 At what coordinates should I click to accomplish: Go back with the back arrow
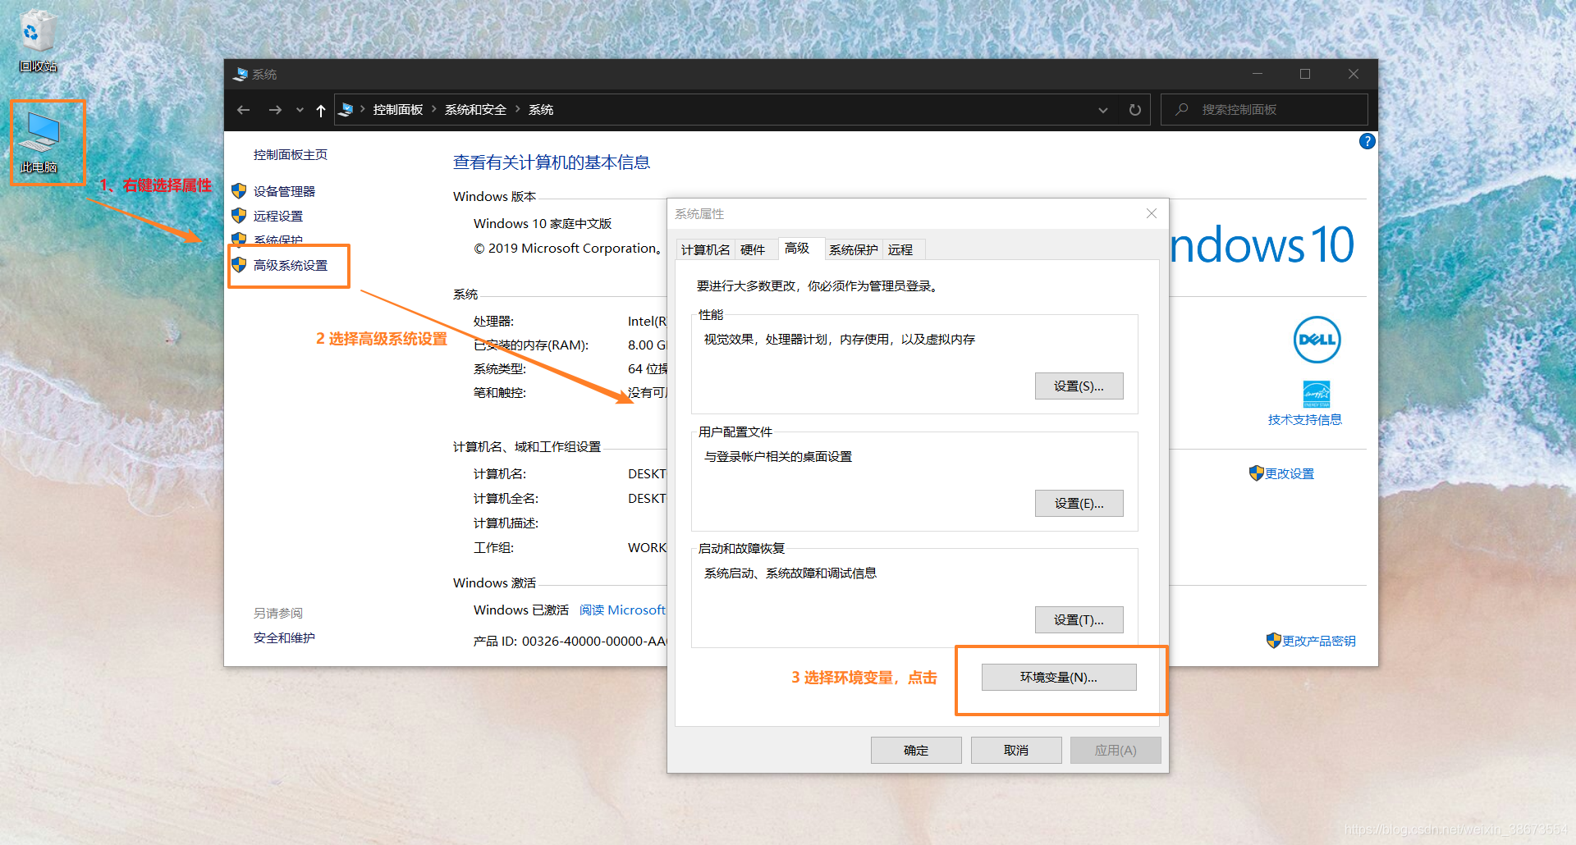[x=243, y=110]
